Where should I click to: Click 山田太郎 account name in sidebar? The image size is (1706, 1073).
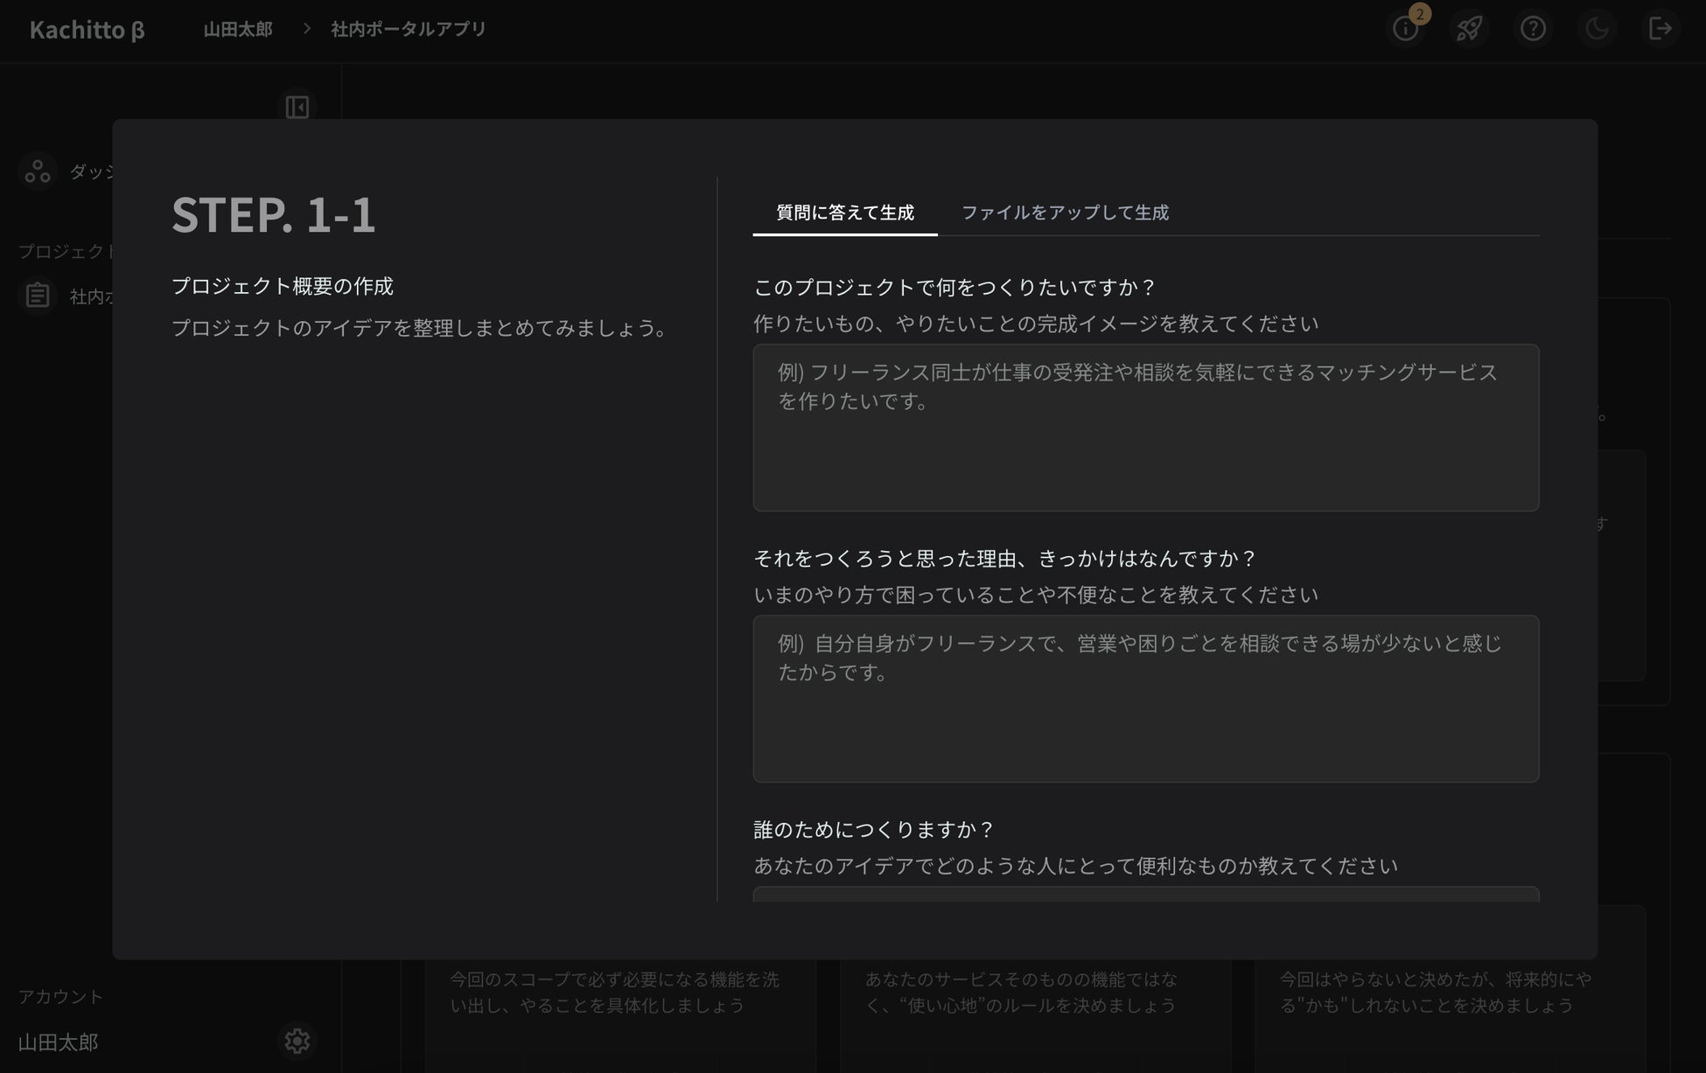pyautogui.click(x=58, y=1042)
